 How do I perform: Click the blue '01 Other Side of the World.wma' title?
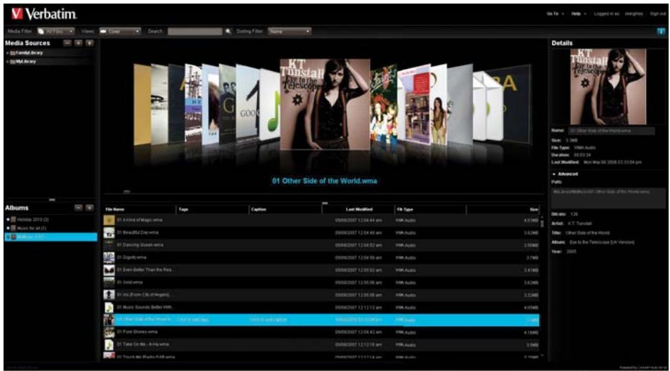click(324, 180)
